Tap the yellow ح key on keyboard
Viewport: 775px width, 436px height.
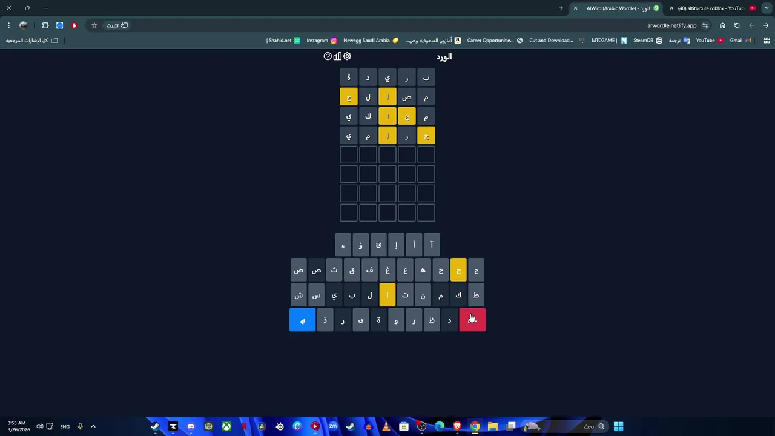coord(458,270)
